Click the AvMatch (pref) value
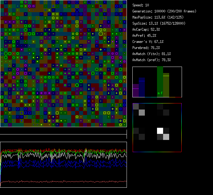The height and width of the screenshot is (195, 213). tap(152, 60)
